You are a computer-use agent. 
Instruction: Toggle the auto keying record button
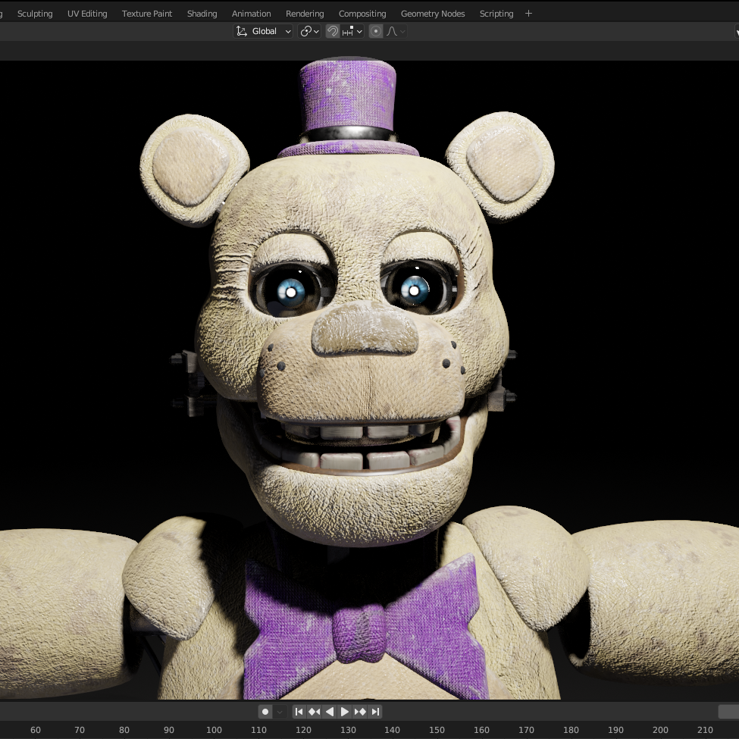[x=265, y=712]
